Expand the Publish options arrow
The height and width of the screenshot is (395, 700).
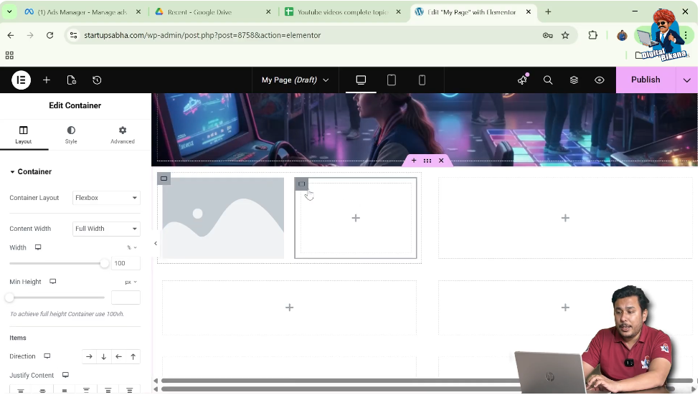(687, 80)
